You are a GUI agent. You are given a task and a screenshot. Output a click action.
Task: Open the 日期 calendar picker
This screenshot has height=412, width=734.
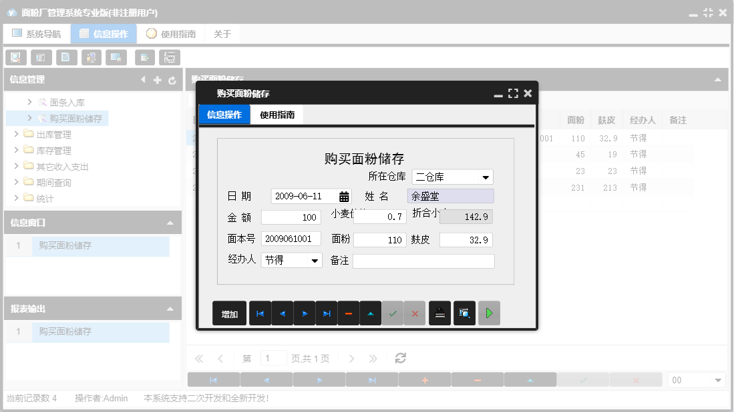[x=344, y=197]
